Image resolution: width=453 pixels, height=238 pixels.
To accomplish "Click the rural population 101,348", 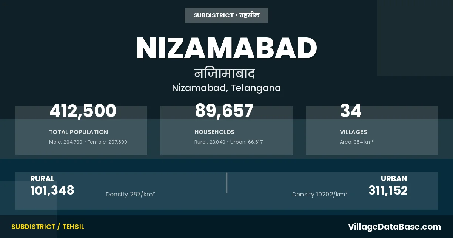I will 52,190.
